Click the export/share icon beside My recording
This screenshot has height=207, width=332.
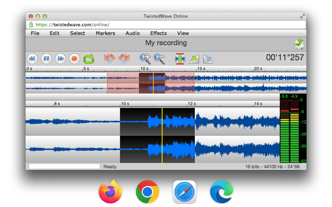(299, 44)
